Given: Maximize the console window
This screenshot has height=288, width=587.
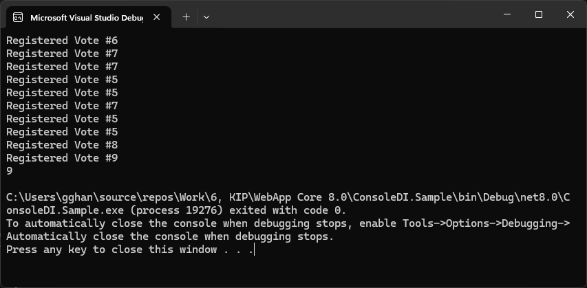Looking at the screenshot, I should click(539, 14).
